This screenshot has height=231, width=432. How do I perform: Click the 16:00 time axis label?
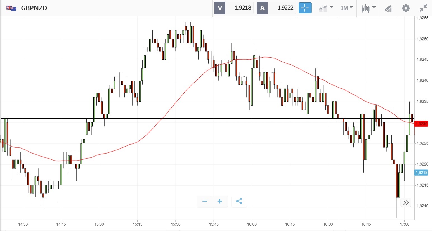[252, 224]
